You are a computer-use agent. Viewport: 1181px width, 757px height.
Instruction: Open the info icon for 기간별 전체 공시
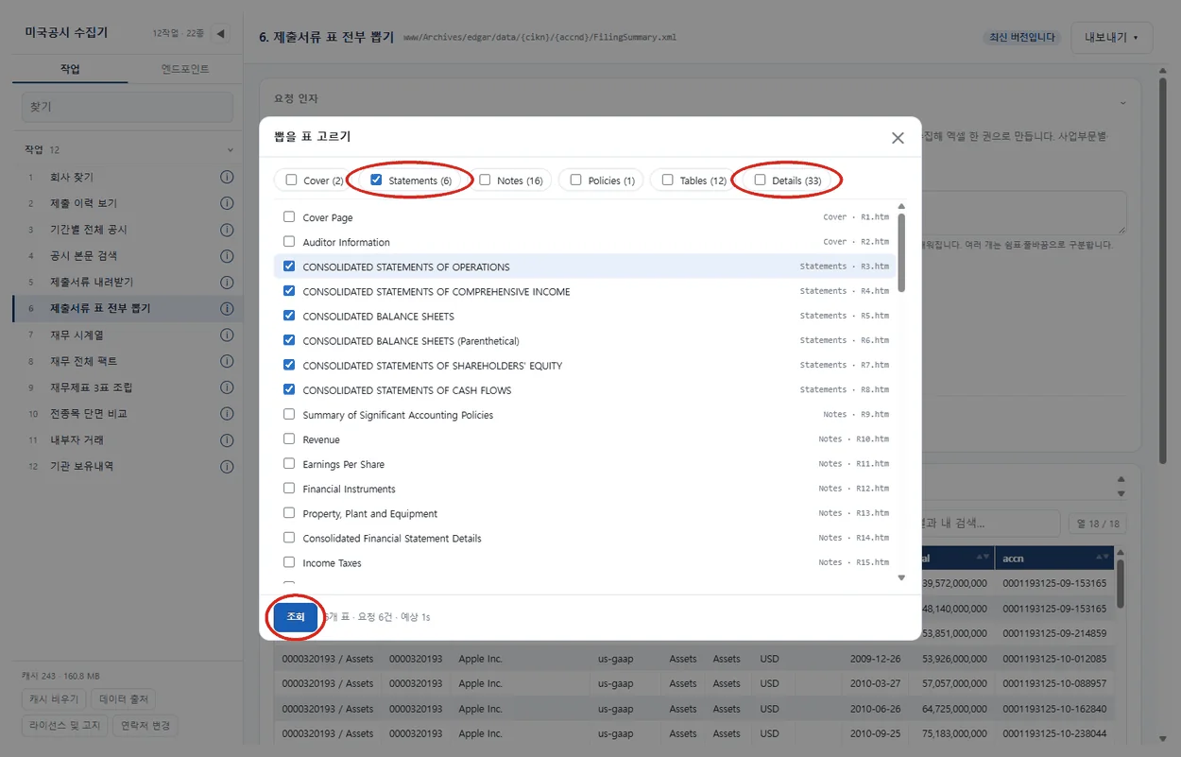tap(227, 230)
